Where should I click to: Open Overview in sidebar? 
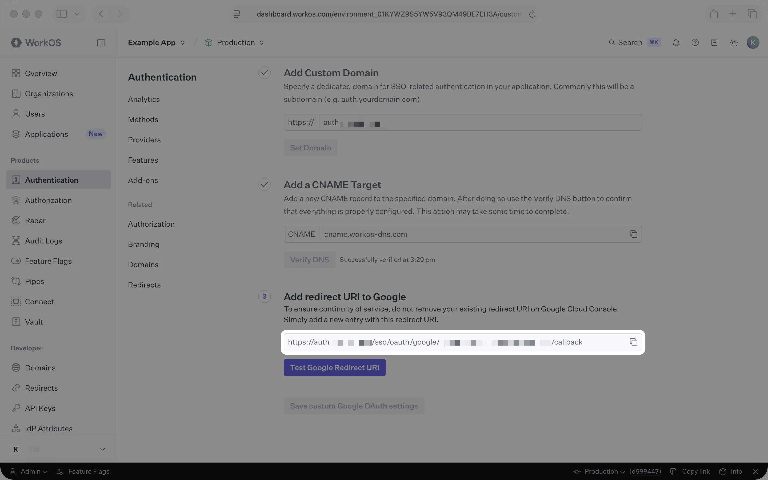[x=59, y=73]
